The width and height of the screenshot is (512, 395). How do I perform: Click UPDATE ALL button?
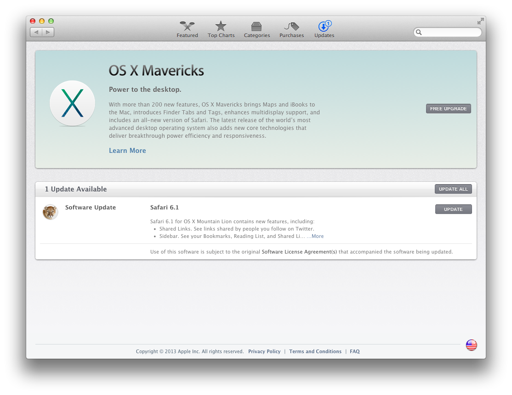[x=453, y=189]
